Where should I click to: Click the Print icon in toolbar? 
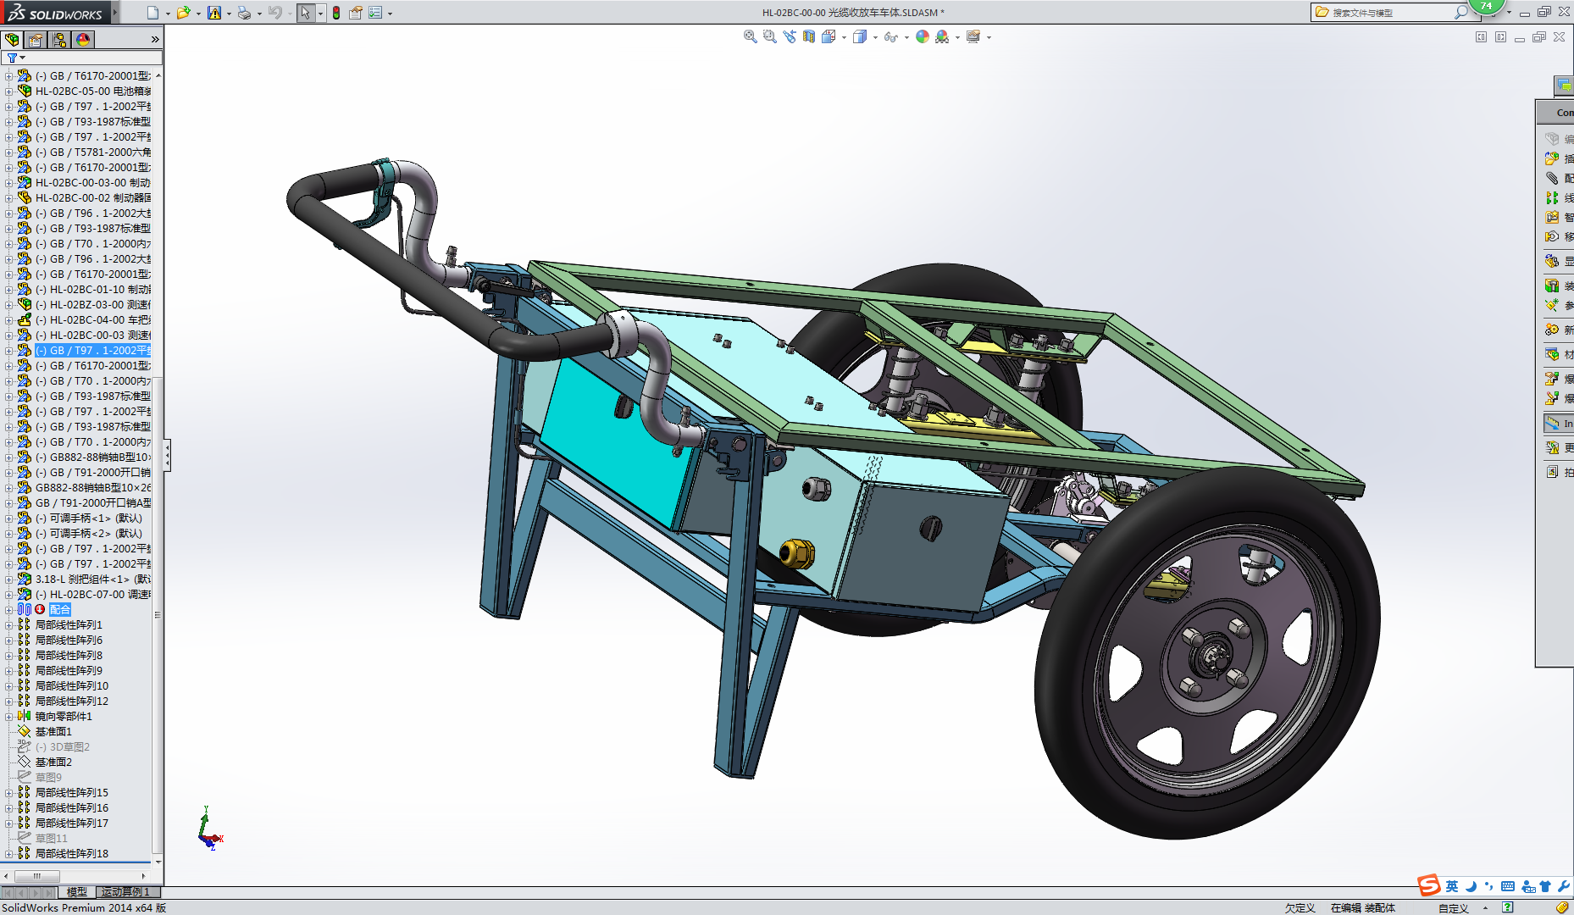pyautogui.click(x=244, y=13)
